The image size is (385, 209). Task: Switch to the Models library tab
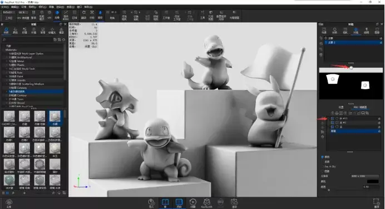(61, 30)
